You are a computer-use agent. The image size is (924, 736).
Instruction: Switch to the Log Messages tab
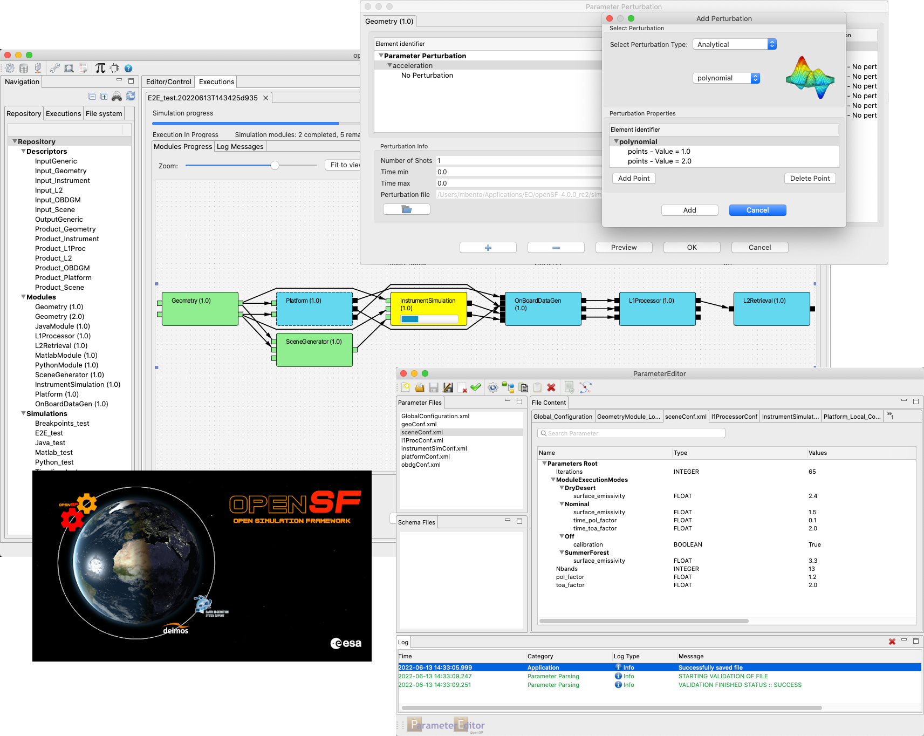coord(240,147)
